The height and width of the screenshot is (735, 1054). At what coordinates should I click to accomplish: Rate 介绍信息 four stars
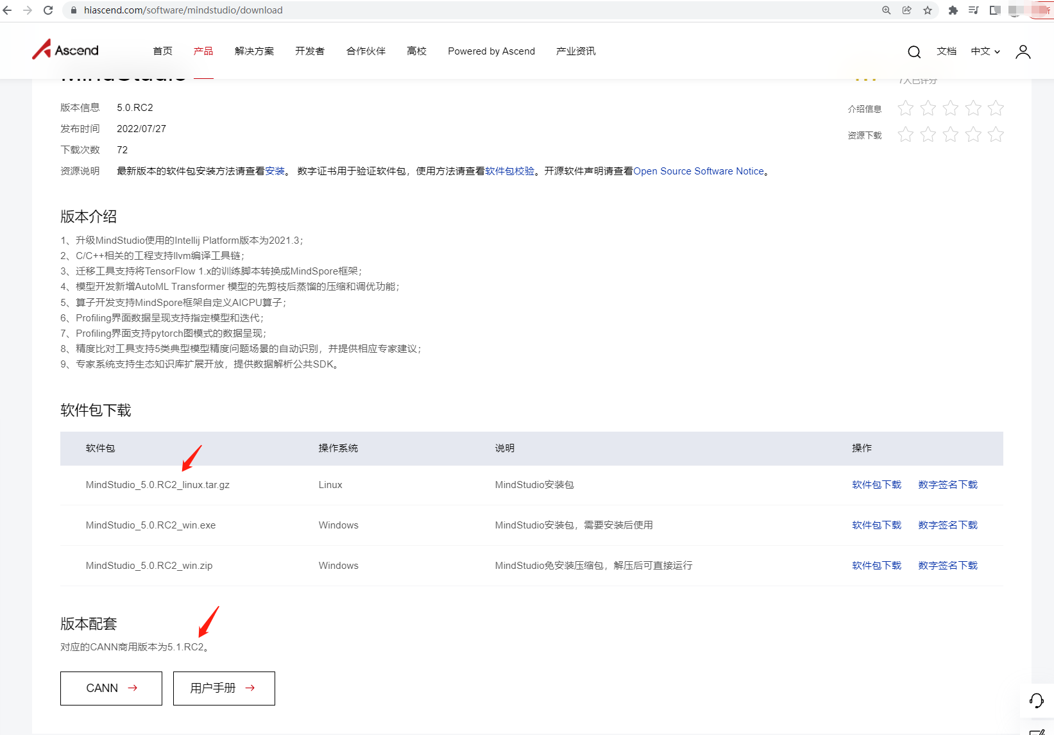point(973,108)
